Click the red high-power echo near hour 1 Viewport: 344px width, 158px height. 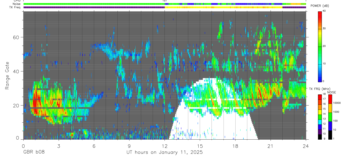tap(36, 102)
